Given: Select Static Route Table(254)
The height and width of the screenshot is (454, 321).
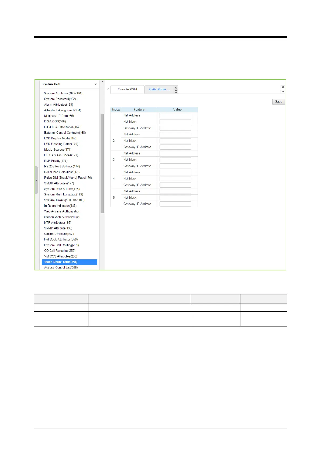Looking at the screenshot, I should coord(69,262).
